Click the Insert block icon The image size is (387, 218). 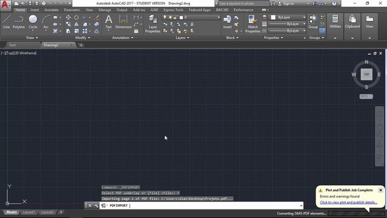pos(227,22)
